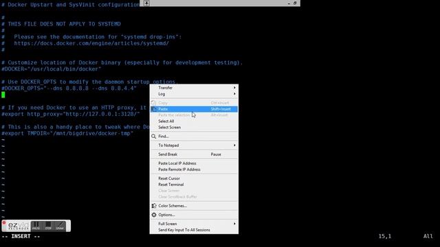The image size is (440, 247).
Task: Click the restore icon on the top fullscreen bar
Action: click(x=295, y=3)
